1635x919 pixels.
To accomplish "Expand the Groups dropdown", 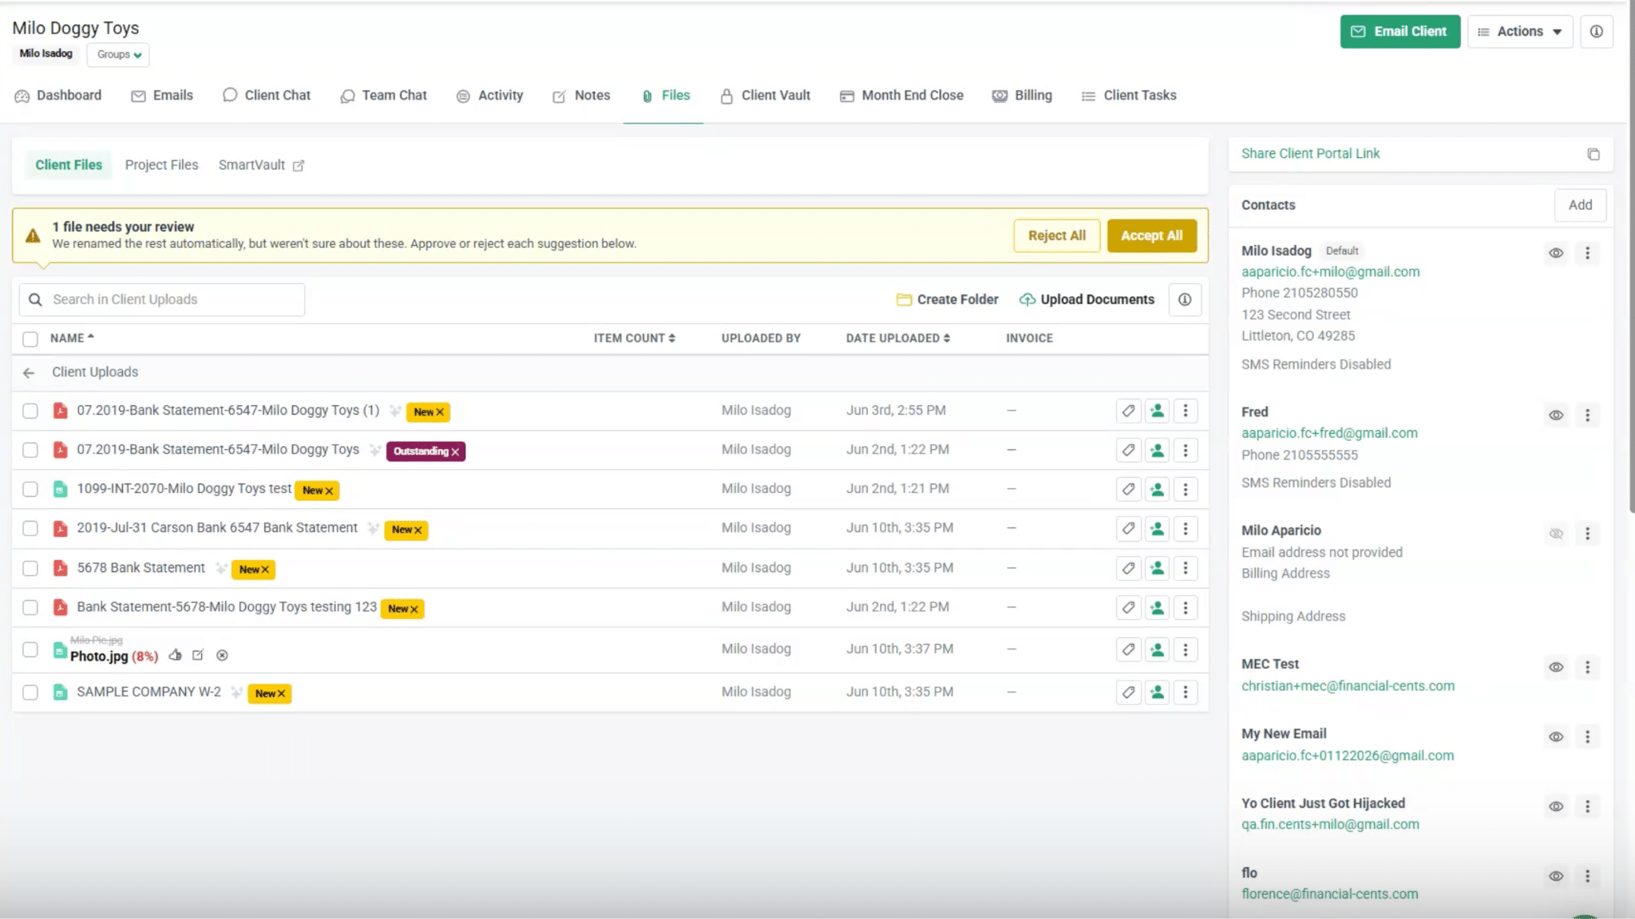I will coord(118,54).
